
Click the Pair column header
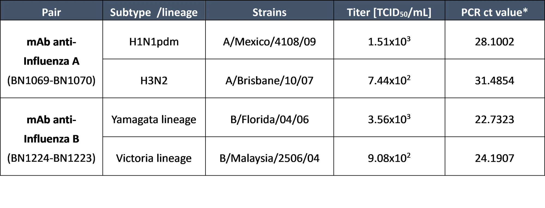[52, 11]
